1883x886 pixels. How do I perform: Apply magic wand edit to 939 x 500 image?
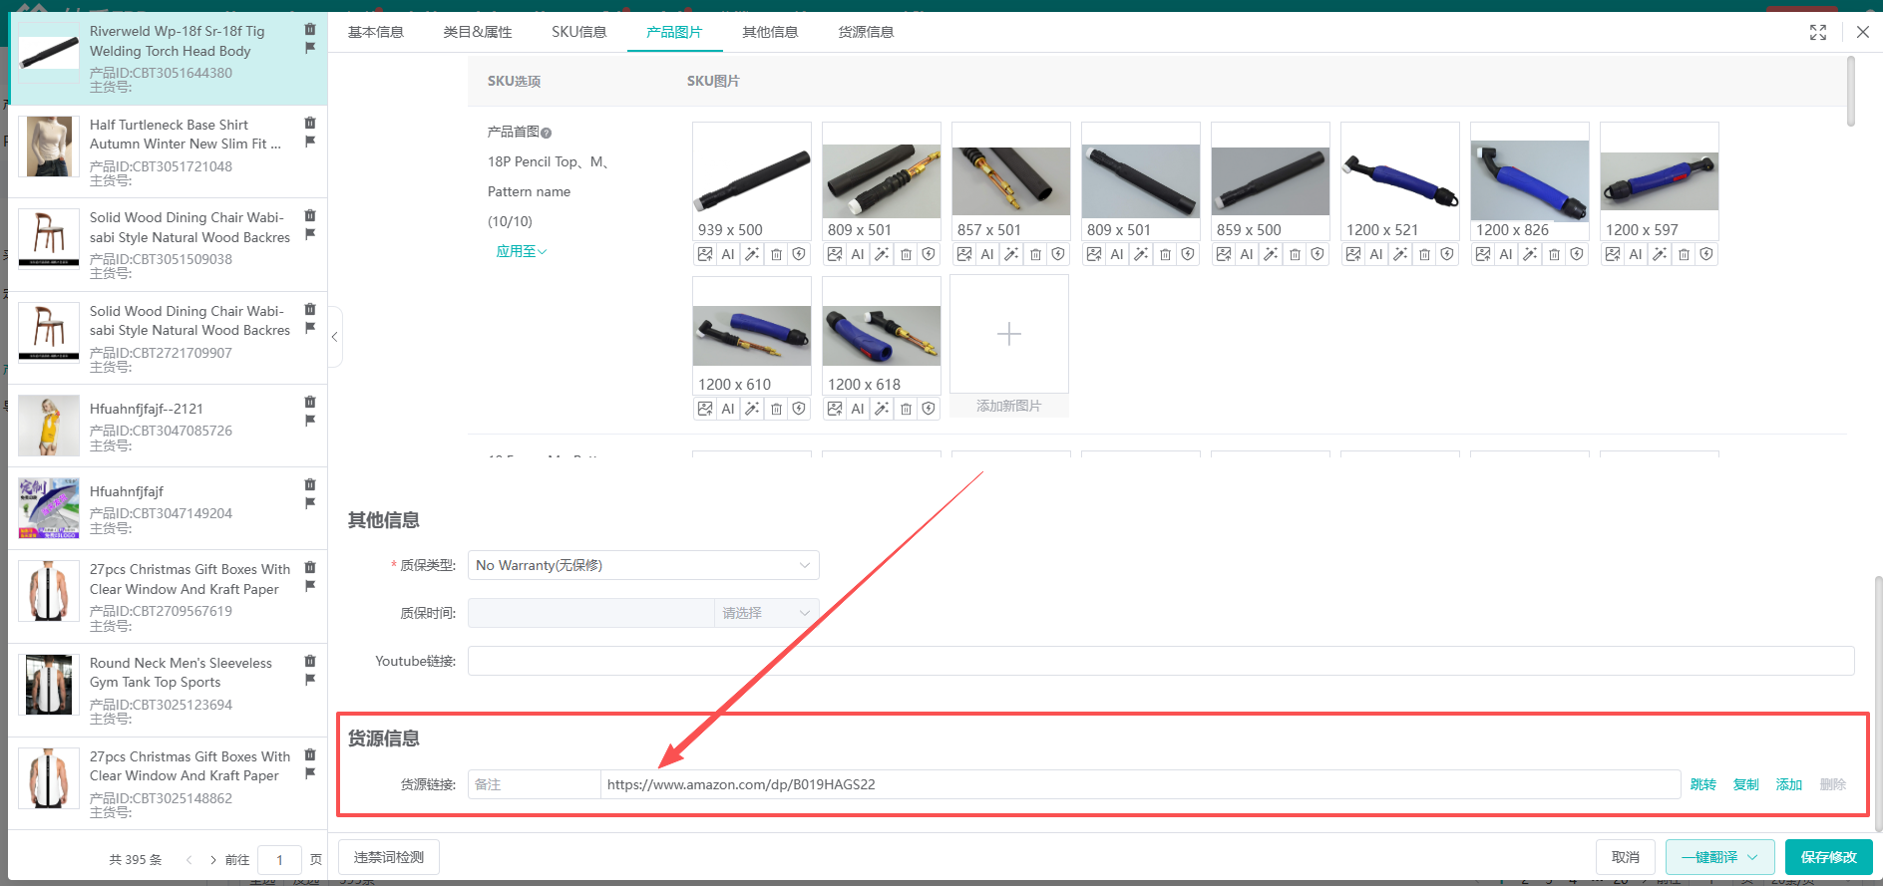pyautogui.click(x=752, y=254)
